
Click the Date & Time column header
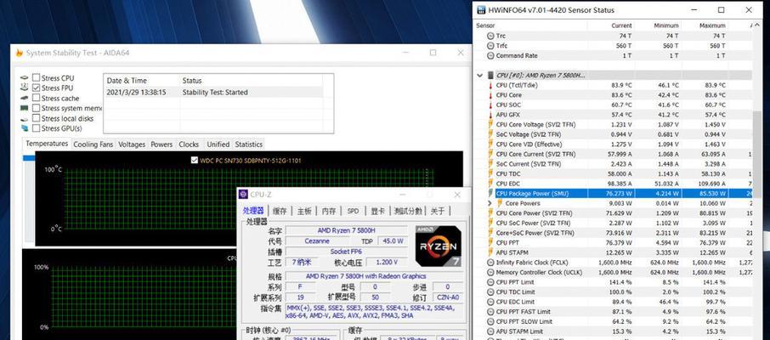[142, 81]
